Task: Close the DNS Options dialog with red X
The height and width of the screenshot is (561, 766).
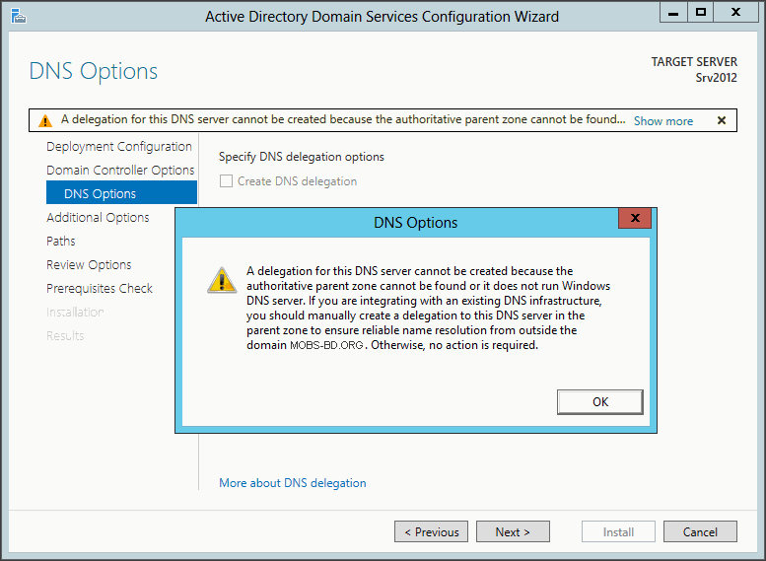Action: click(635, 218)
